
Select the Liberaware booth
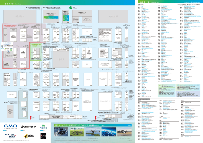pos(36,103)
